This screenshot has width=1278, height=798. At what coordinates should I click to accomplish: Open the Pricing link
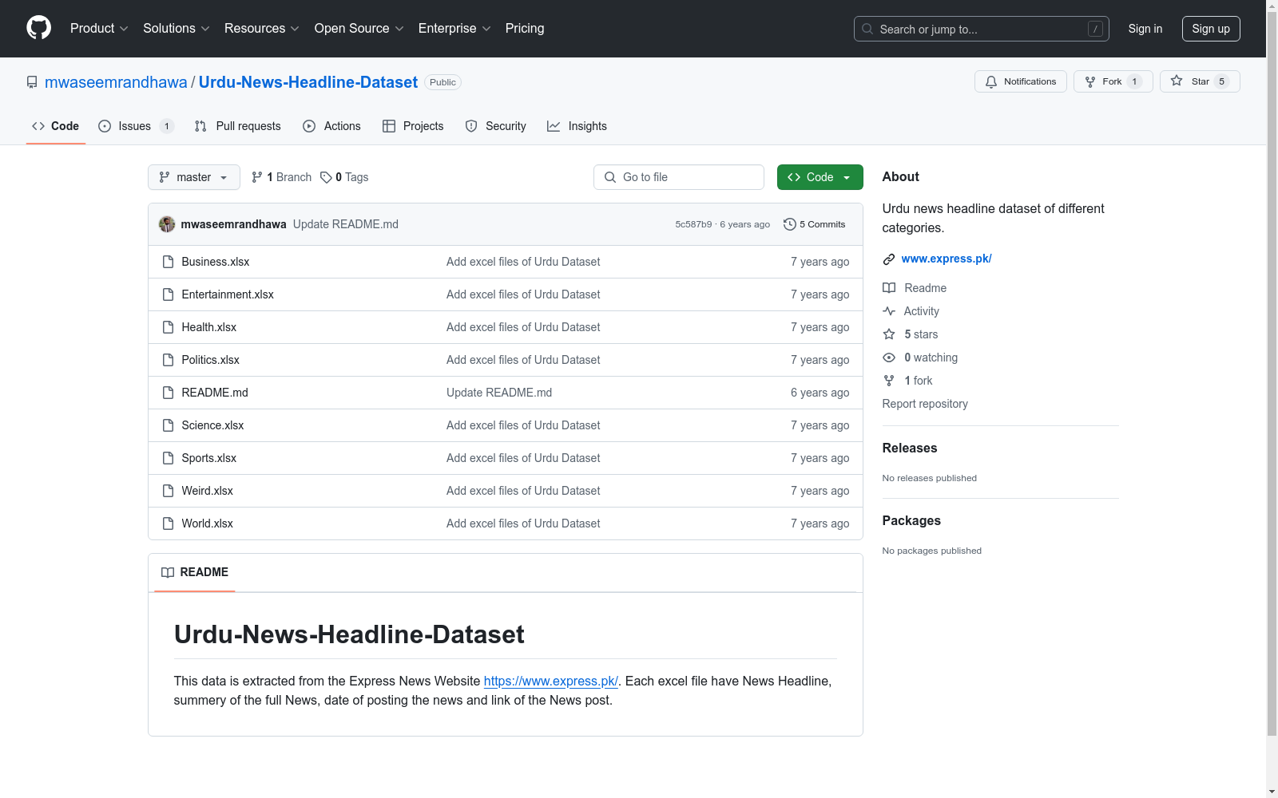click(x=525, y=29)
